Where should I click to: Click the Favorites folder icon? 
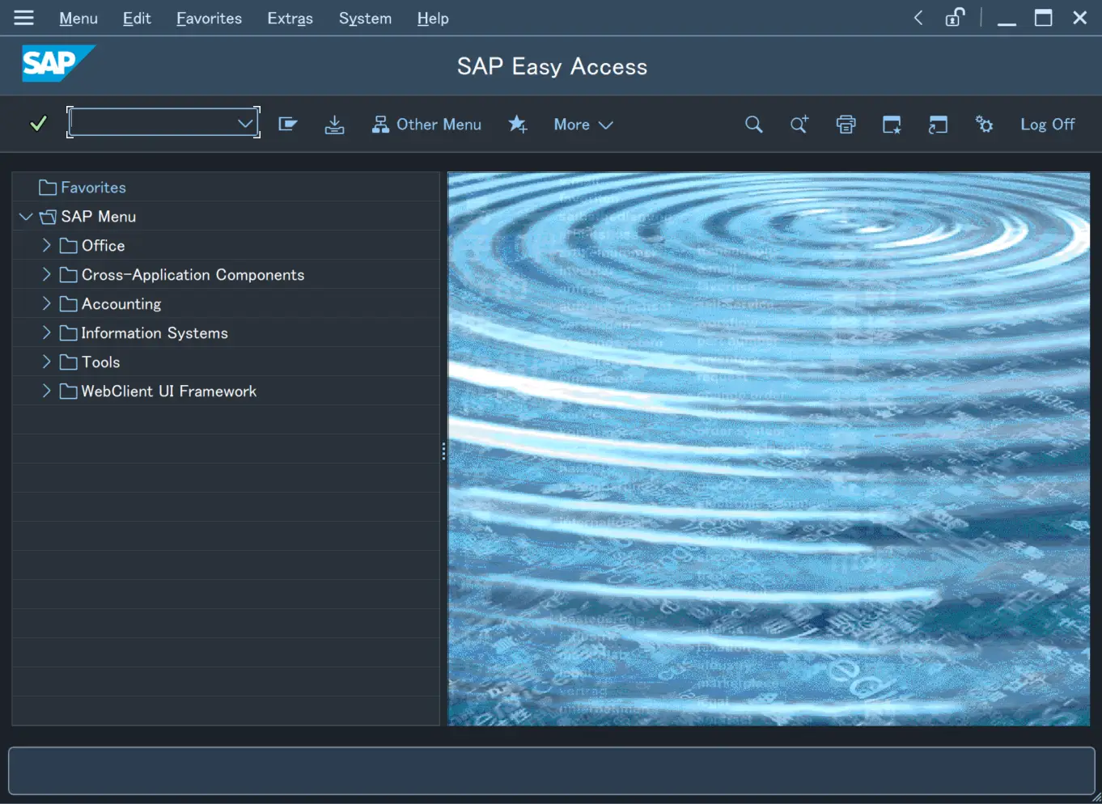[48, 187]
